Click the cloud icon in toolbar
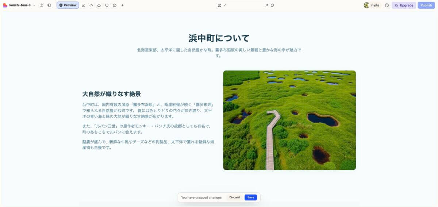The image size is (438, 207). pos(99,5)
